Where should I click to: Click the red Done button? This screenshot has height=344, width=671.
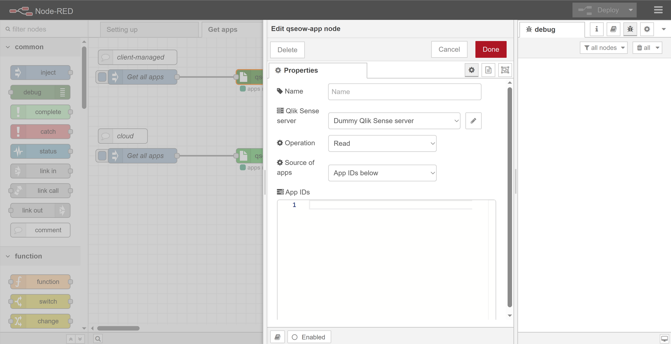(491, 50)
